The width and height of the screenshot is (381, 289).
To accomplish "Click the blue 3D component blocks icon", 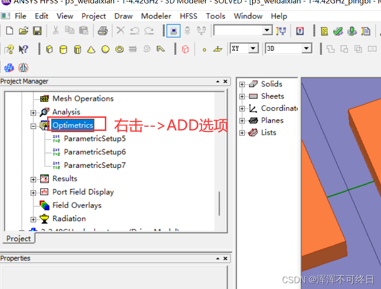I will point(9,68).
